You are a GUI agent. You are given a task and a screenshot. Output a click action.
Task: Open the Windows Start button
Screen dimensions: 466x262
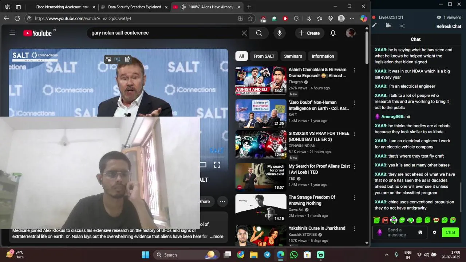[x=145, y=255]
